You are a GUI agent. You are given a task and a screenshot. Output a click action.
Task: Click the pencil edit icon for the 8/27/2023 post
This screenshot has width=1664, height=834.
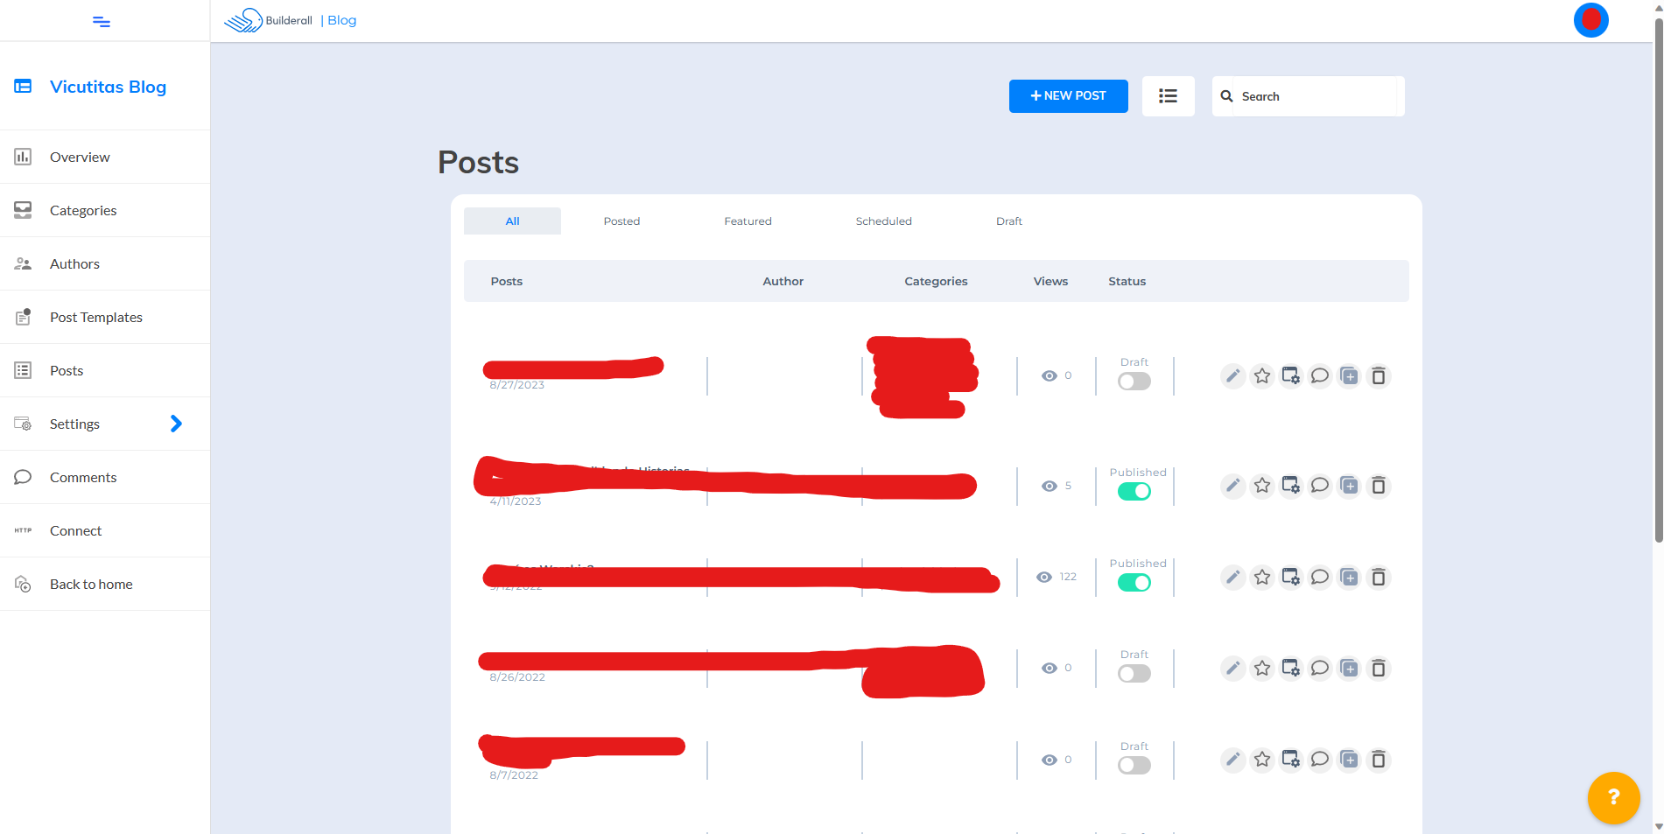[1232, 376]
